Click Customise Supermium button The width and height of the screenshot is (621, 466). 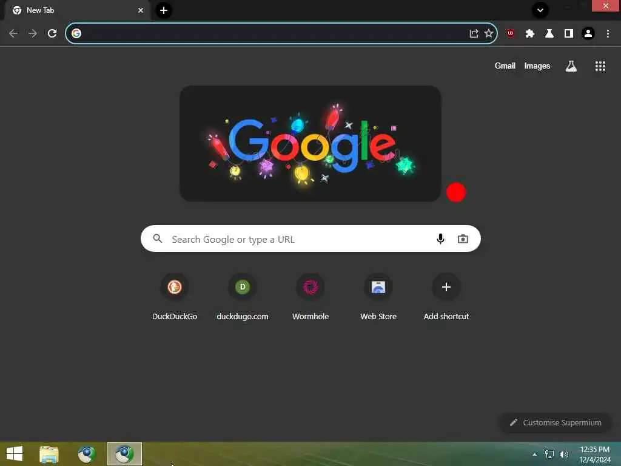(x=556, y=422)
